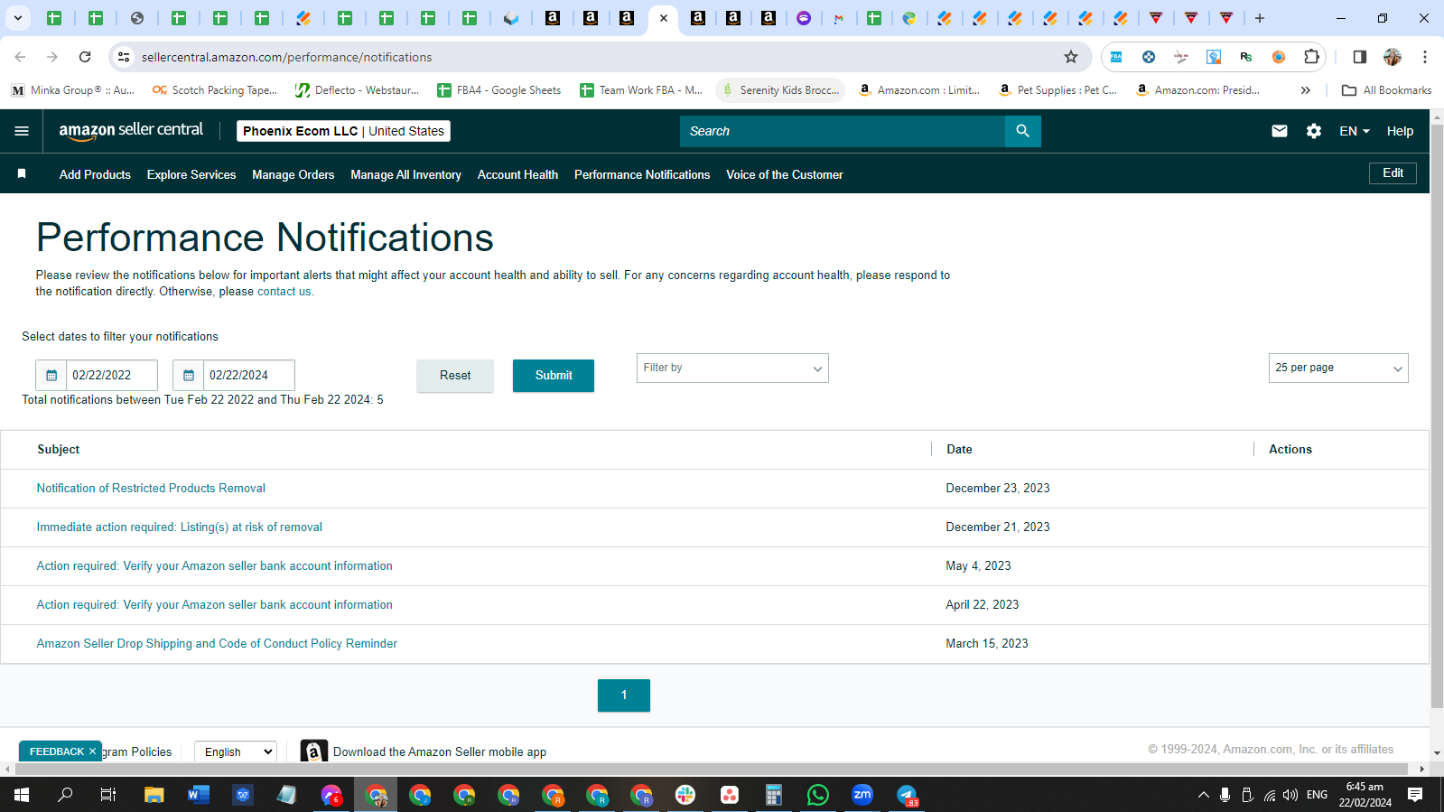The height and width of the screenshot is (812, 1444).
Task: Click the vertical page scrollbar
Action: [1437, 415]
